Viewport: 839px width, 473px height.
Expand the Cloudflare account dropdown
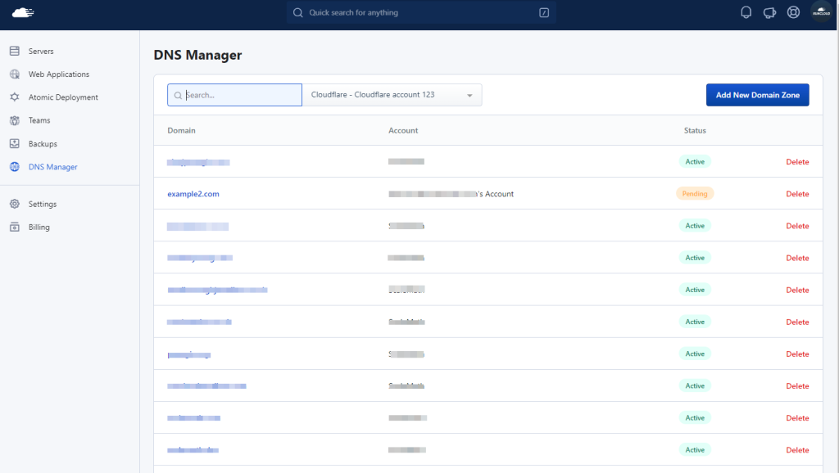click(392, 95)
